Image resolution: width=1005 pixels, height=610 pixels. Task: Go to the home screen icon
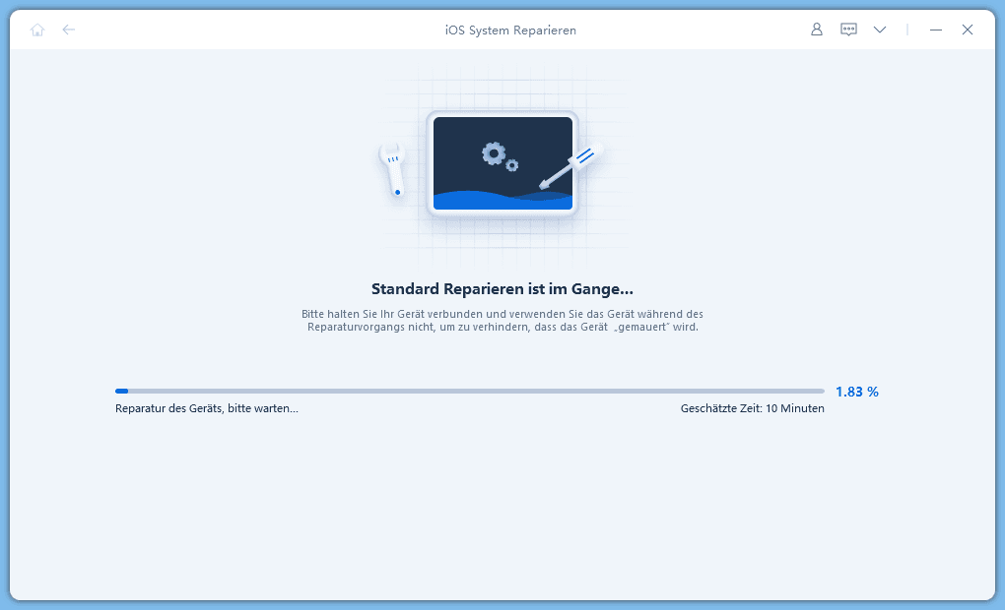point(37,30)
